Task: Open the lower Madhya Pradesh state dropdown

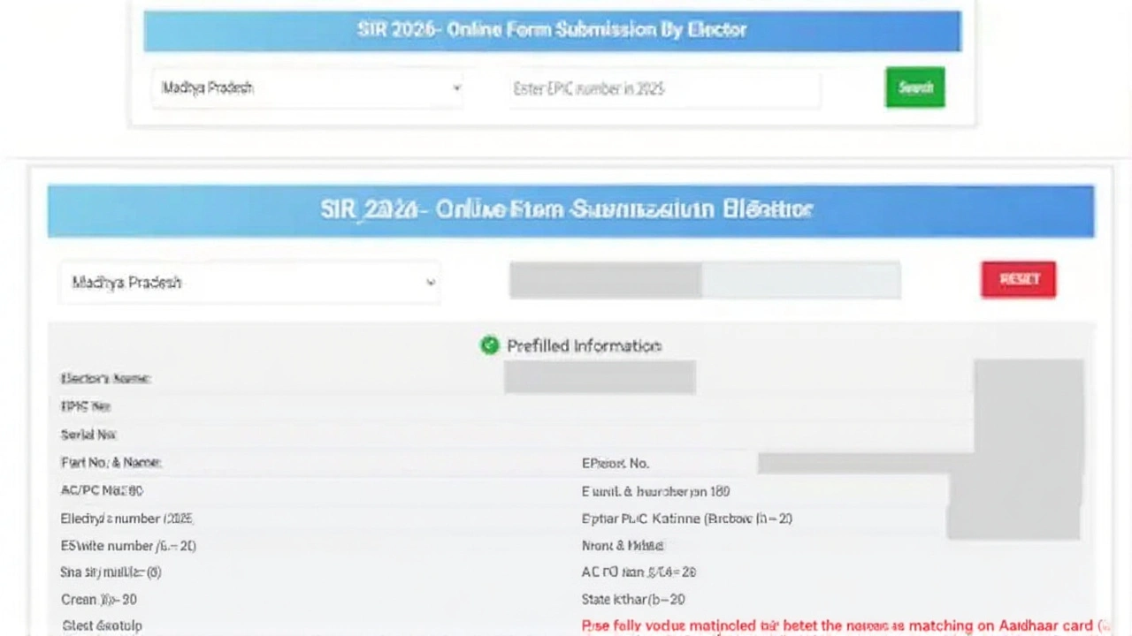Action: pos(249,283)
